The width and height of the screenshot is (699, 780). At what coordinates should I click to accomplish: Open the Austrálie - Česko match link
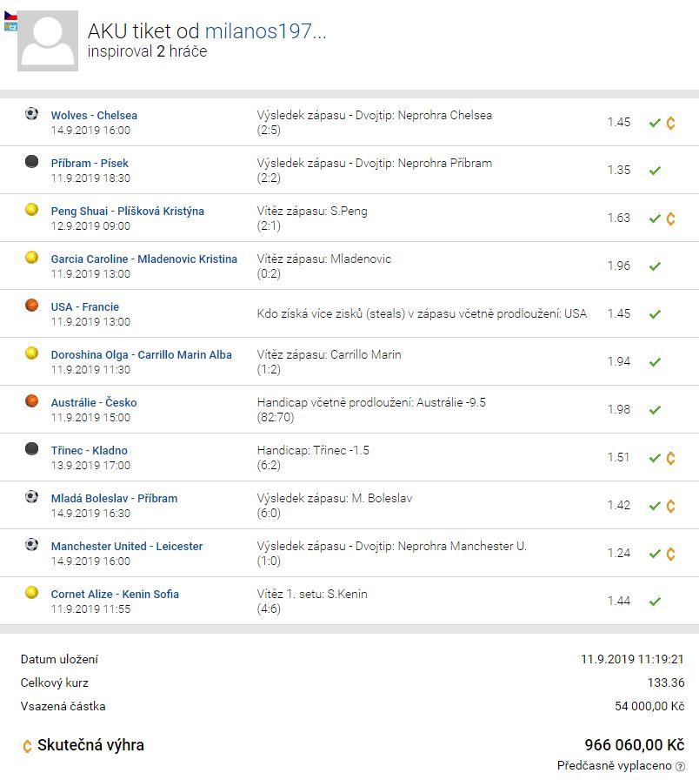click(x=94, y=402)
